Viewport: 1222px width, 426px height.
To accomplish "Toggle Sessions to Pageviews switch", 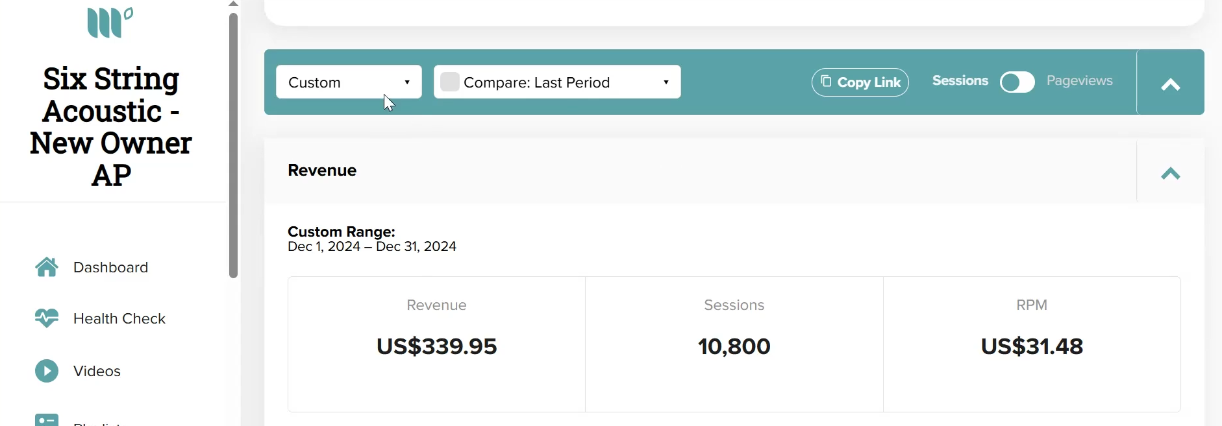I will (x=1017, y=82).
